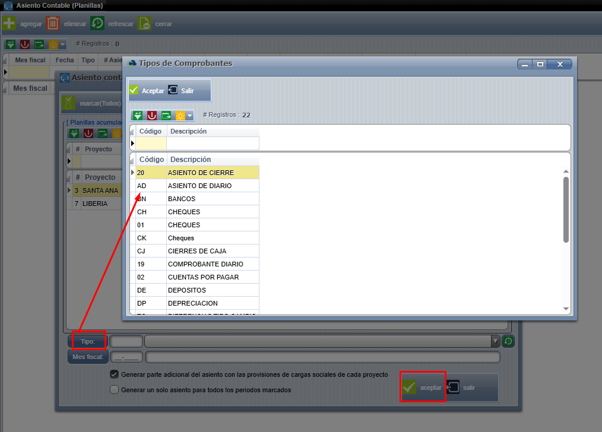602x432 pixels.
Task: Click the Tipo column header in main grid
Action: tap(88, 60)
